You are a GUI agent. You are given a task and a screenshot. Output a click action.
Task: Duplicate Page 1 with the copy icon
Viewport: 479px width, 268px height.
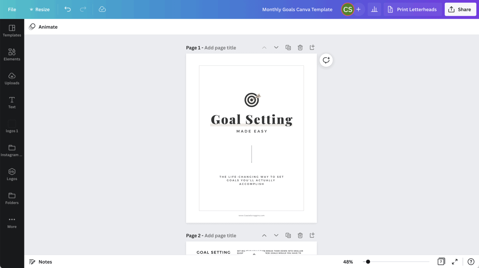288,47
